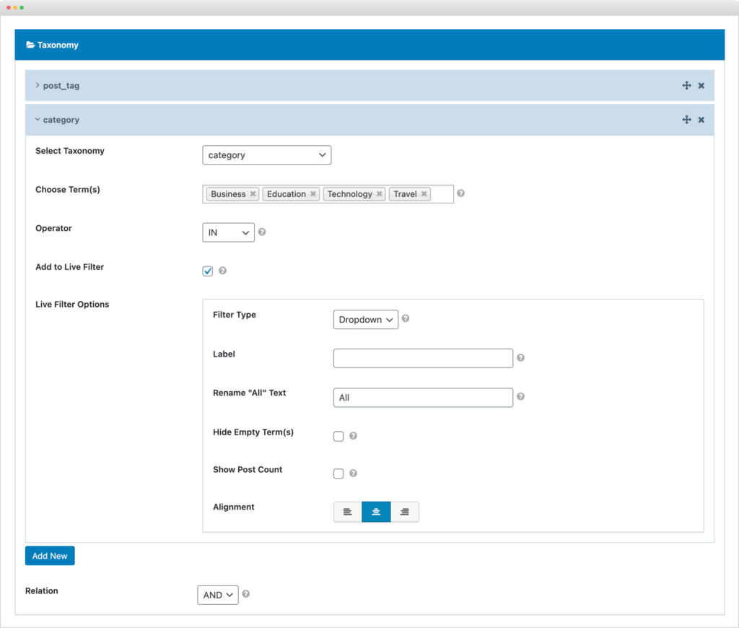Viewport: 739px width, 628px height.
Task: Open the Operator IN dropdown
Action: click(x=229, y=232)
